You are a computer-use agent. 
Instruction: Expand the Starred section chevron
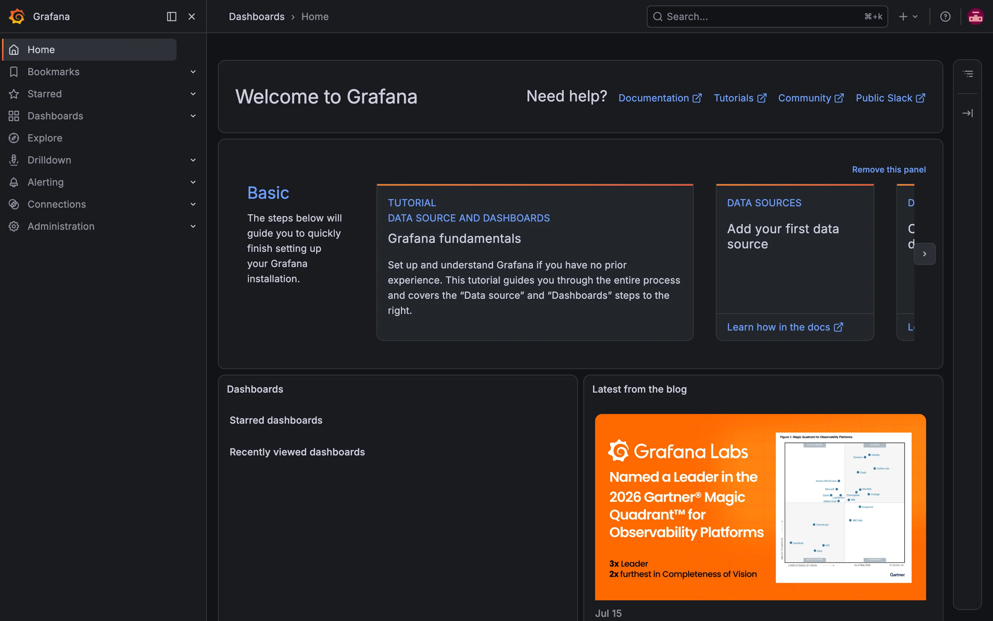click(x=193, y=94)
